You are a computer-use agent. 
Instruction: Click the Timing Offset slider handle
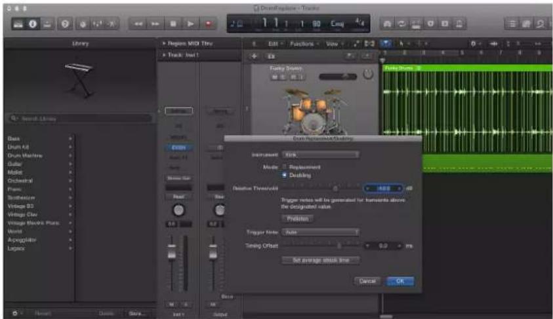(339, 246)
